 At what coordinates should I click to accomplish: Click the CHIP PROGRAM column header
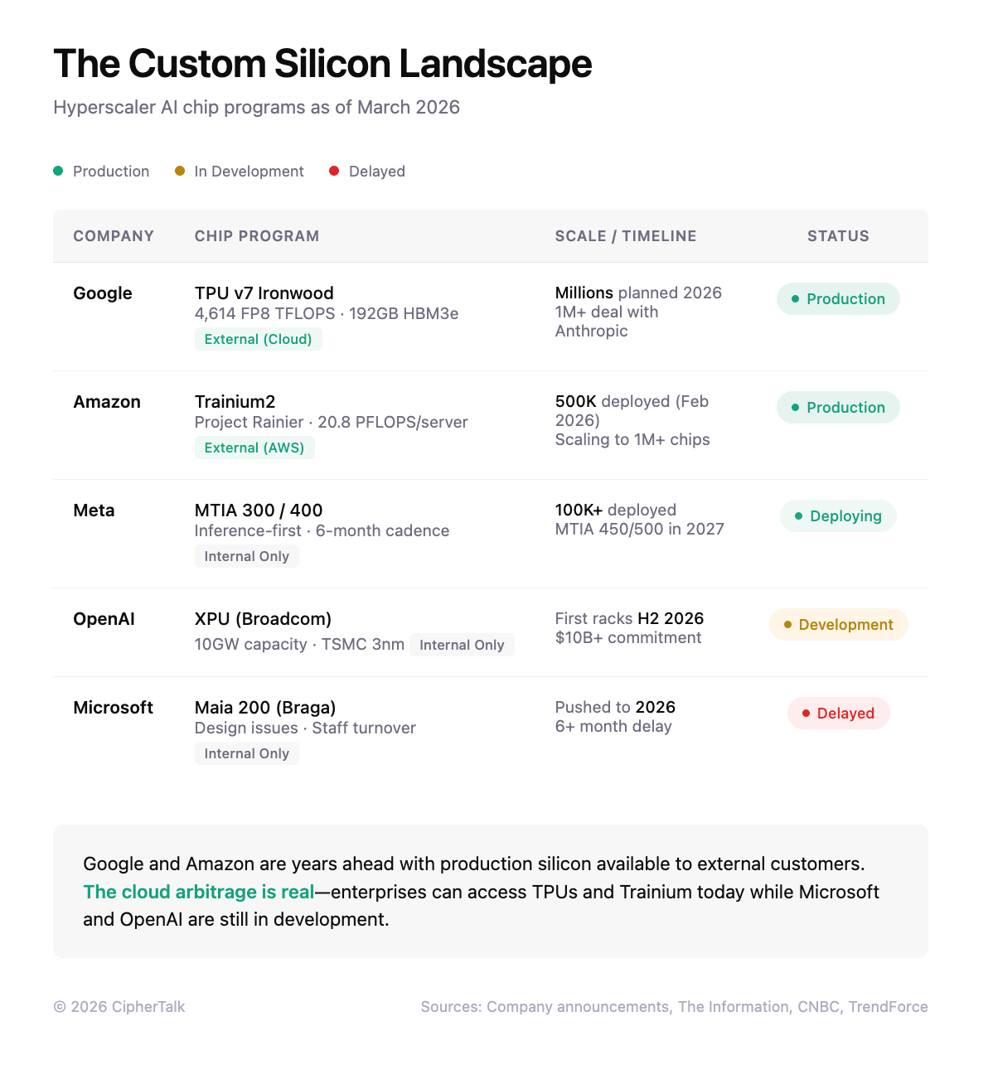[257, 236]
